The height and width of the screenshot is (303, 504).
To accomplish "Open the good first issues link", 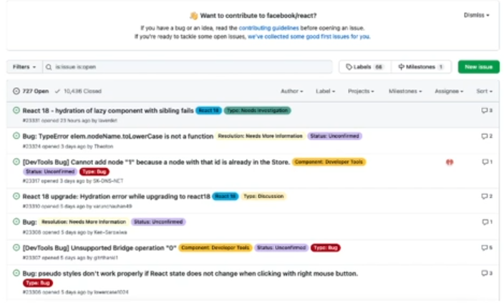I will coord(309,36).
